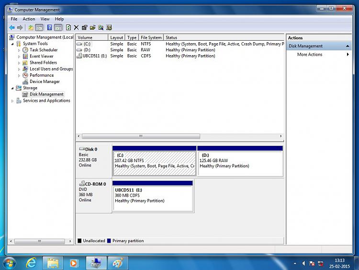
Task: Select the (C:) volume row in list
Action: 180,44
